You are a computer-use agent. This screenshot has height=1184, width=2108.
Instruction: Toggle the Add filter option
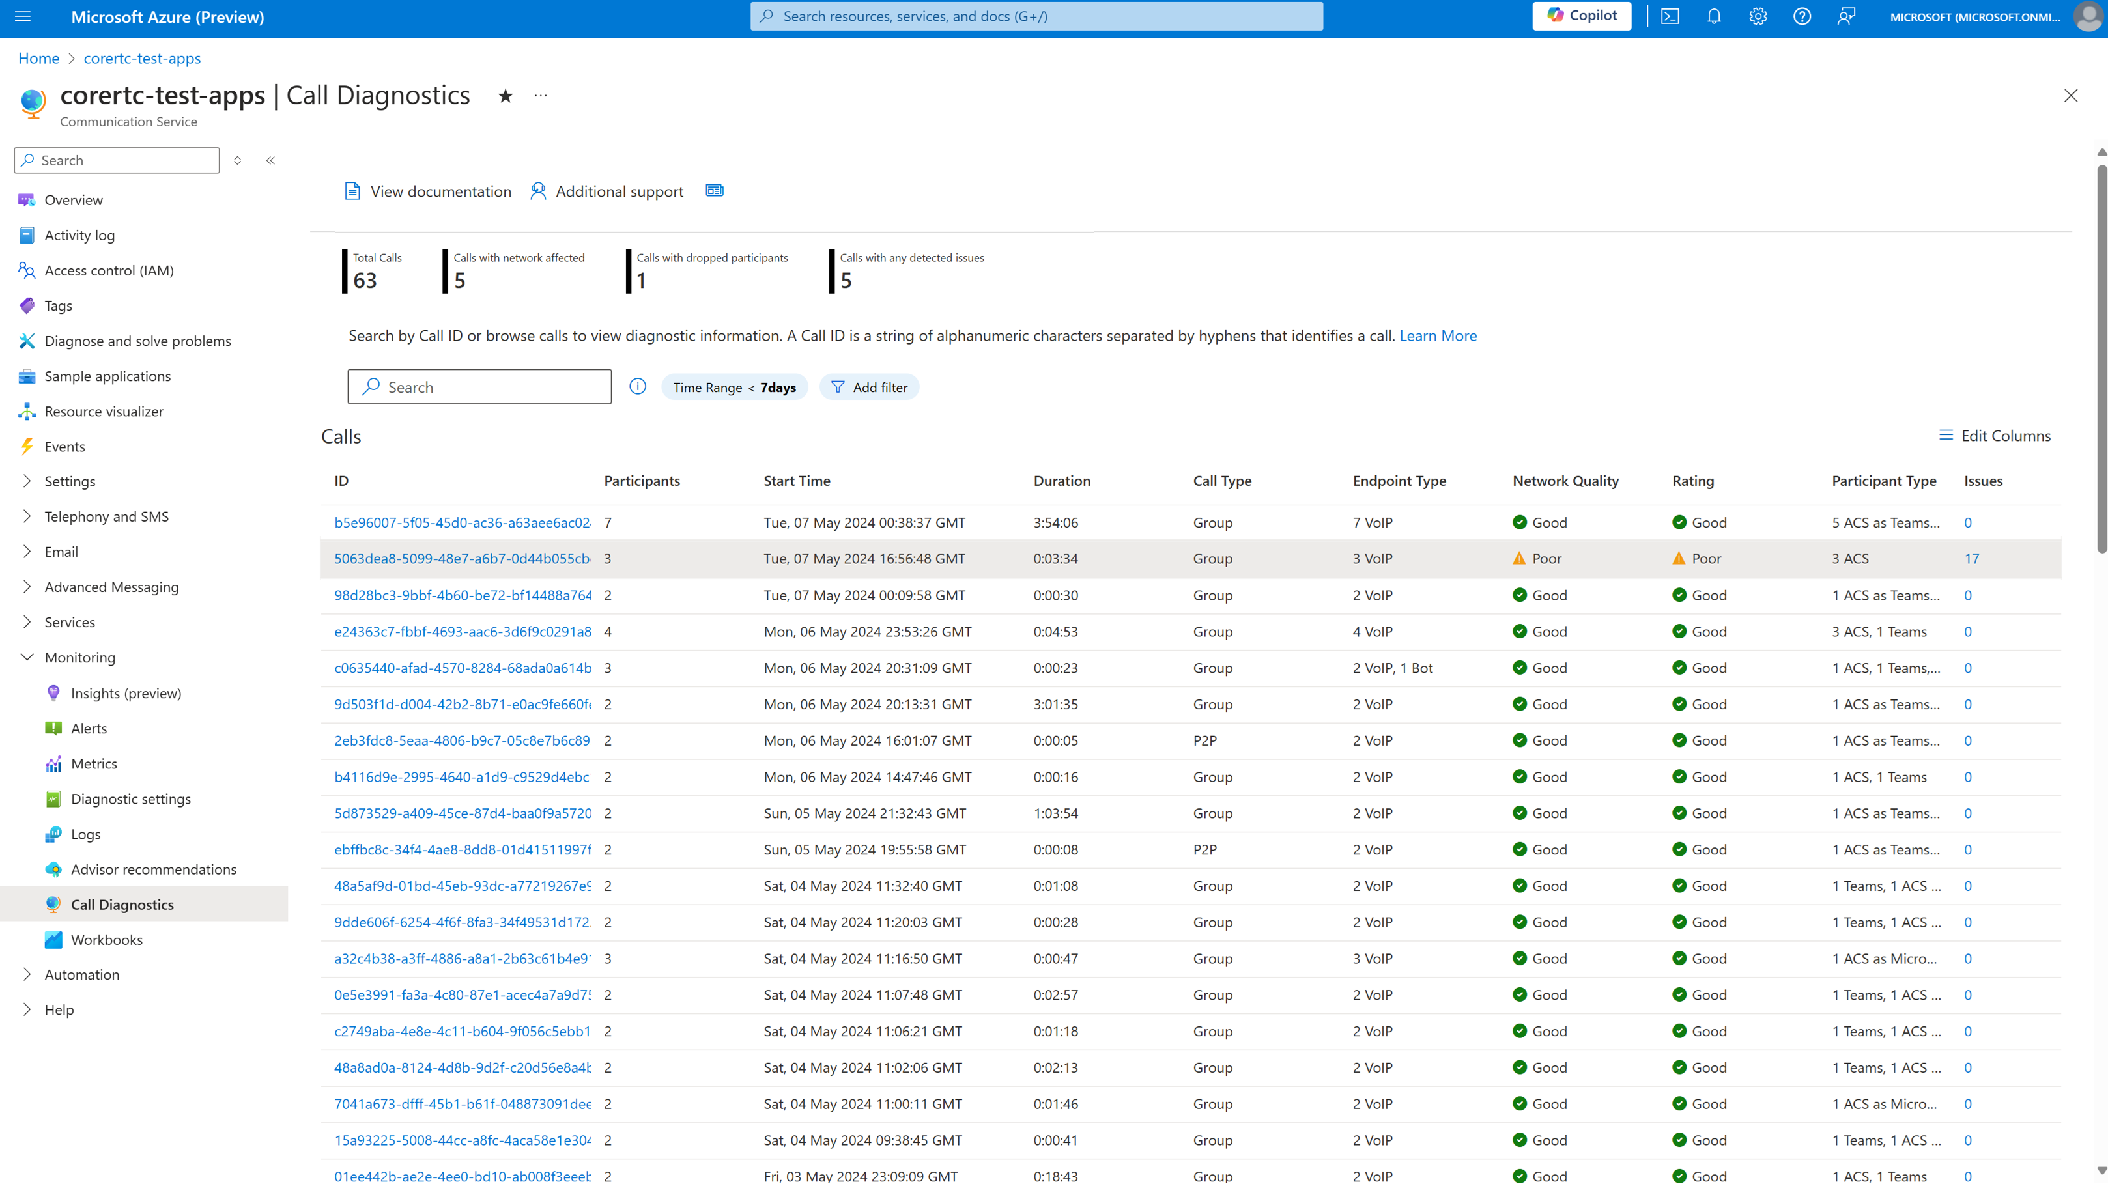click(x=869, y=386)
